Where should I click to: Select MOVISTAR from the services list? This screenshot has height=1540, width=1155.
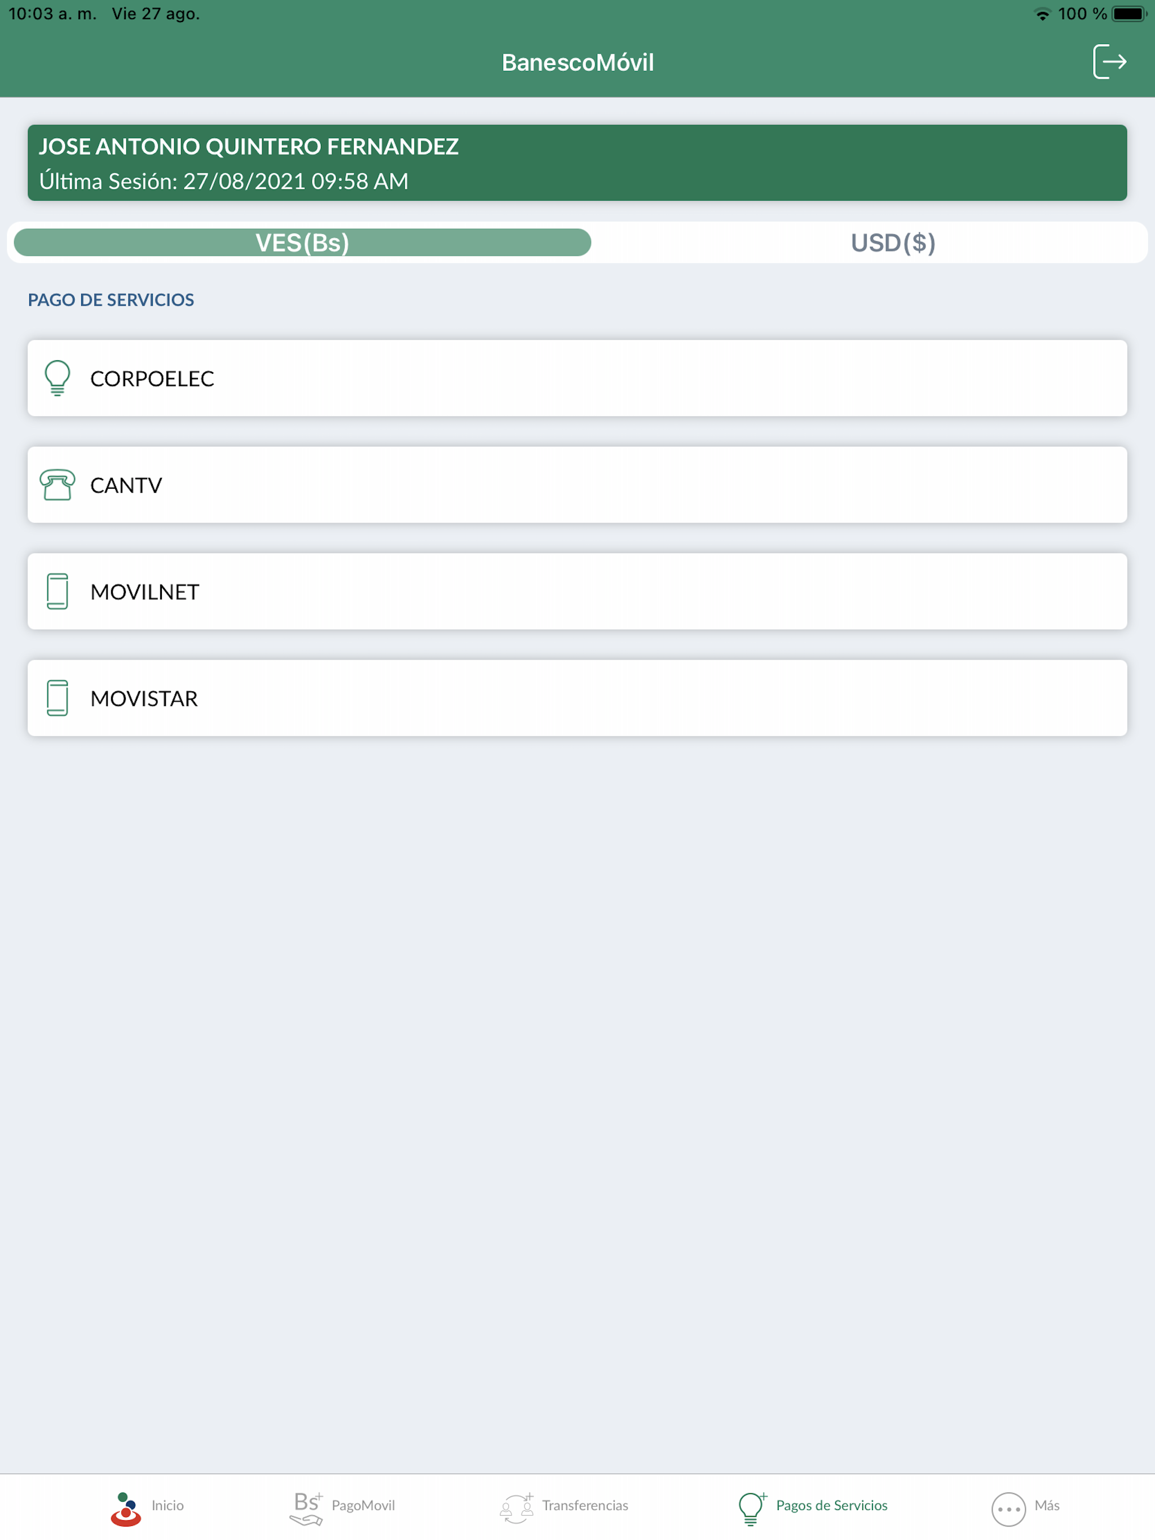(x=577, y=698)
